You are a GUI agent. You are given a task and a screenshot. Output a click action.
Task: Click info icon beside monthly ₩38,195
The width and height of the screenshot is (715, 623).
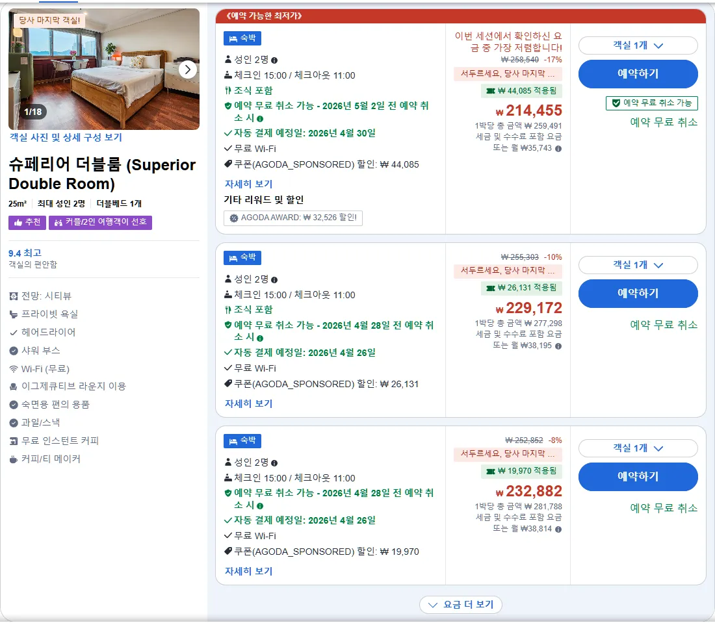[558, 346]
